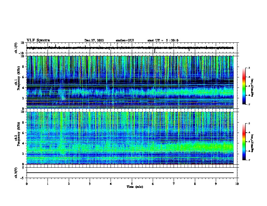Click inside the ch.1 spectrogram panel
This screenshot has height=206, width=267.
130,82
